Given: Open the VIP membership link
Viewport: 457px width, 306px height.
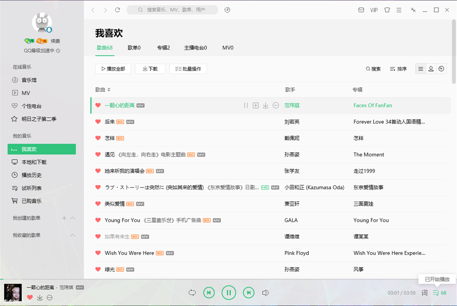Looking at the screenshot, I should click(374, 10).
